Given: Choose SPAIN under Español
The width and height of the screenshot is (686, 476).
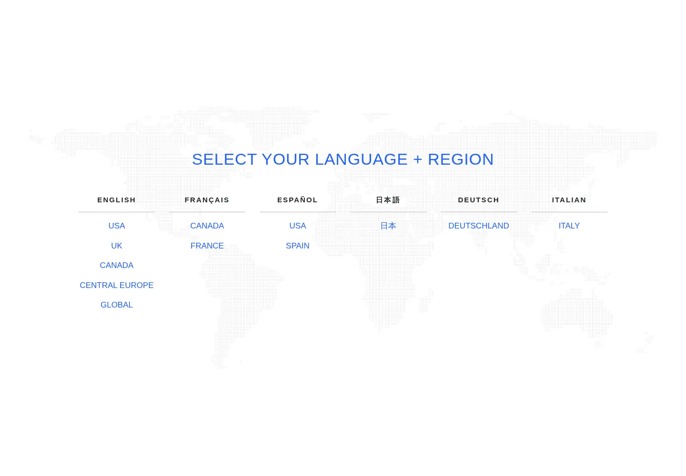Looking at the screenshot, I should click(298, 246).
